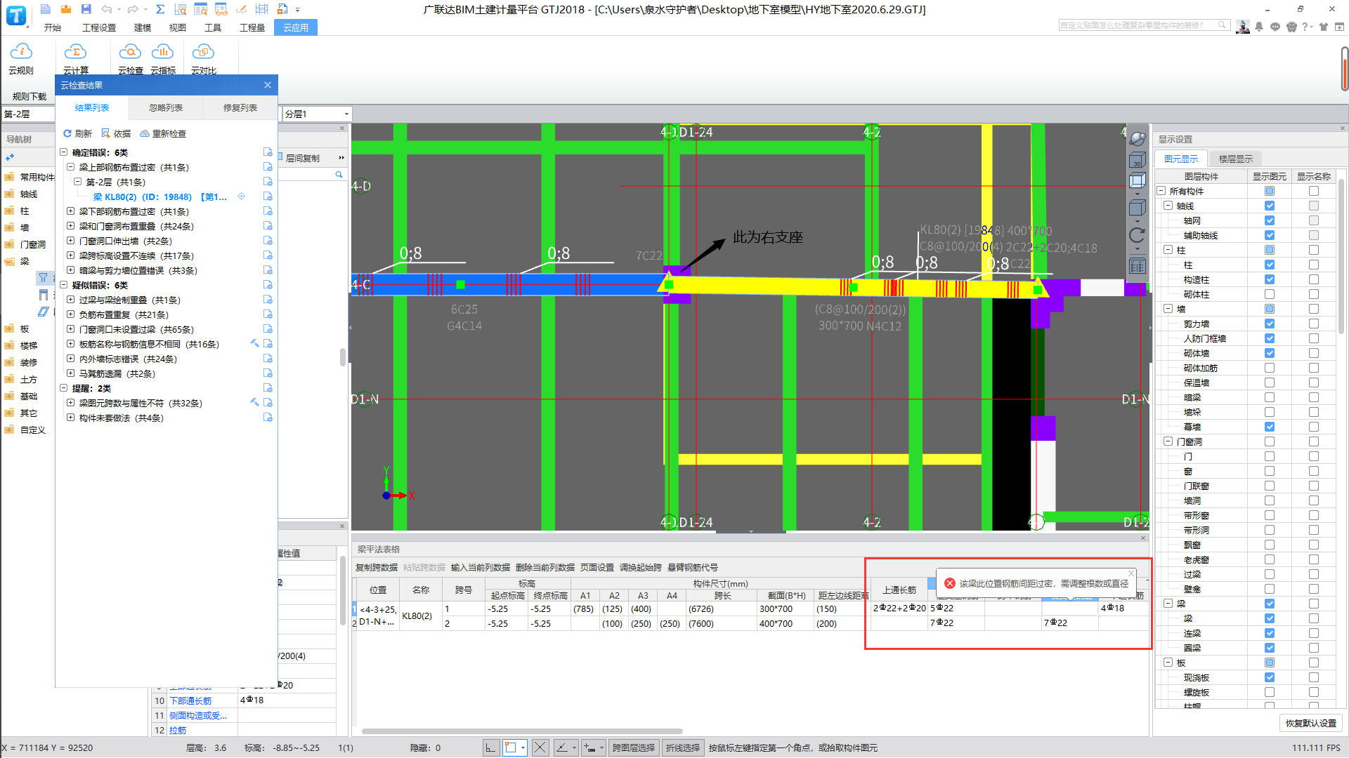Switch to the 楼层显示 tab
The height and width of the screenshot is (758, 1349).
pos(1236,159)
